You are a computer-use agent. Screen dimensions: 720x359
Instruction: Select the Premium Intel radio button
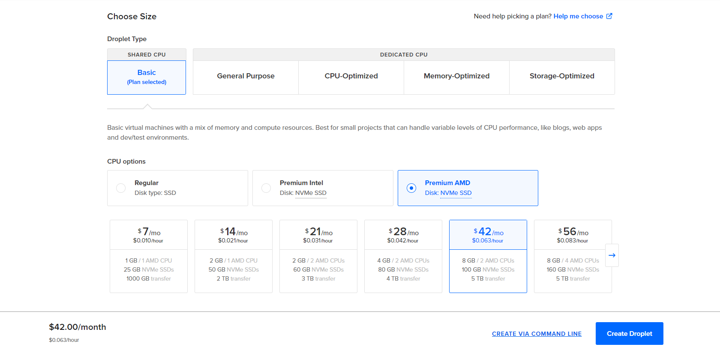266,188
